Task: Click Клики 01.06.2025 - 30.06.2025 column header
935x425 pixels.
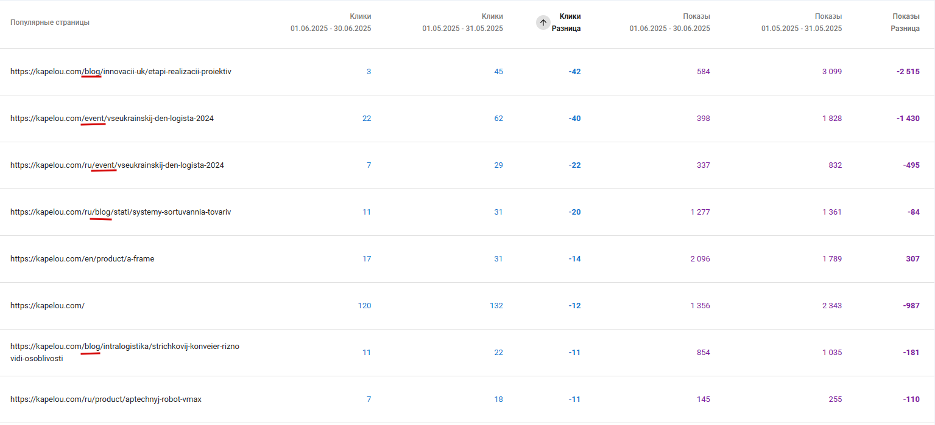Action: point(331,22)
